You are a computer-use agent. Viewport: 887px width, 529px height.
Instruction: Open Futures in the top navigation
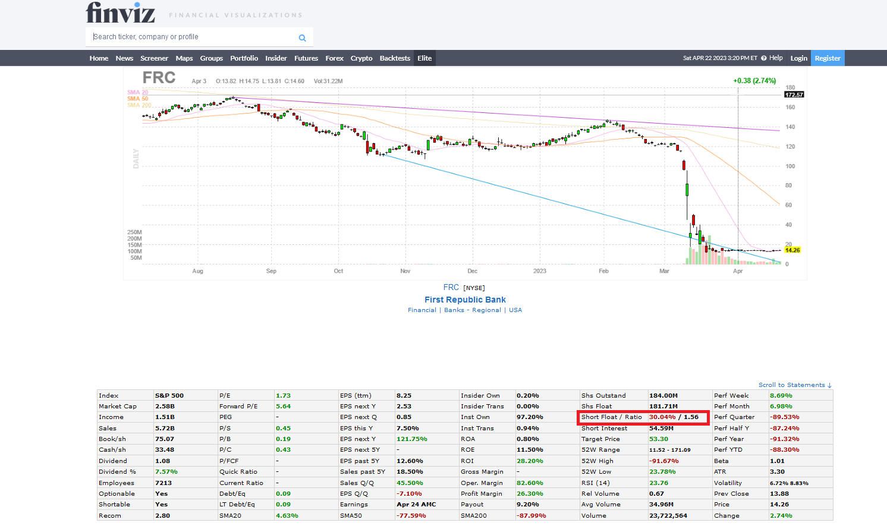pos(306,58)
